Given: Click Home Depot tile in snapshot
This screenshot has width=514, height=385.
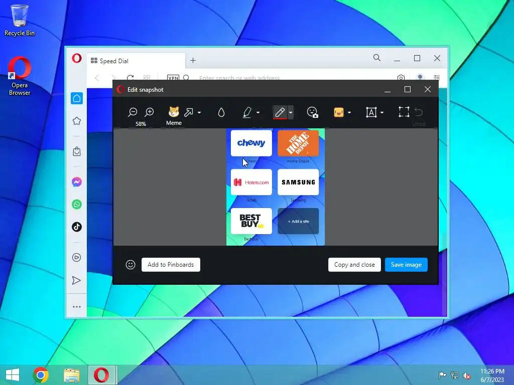Looking at the screenshot, I should pyautogui.click(x=298, y=143).
